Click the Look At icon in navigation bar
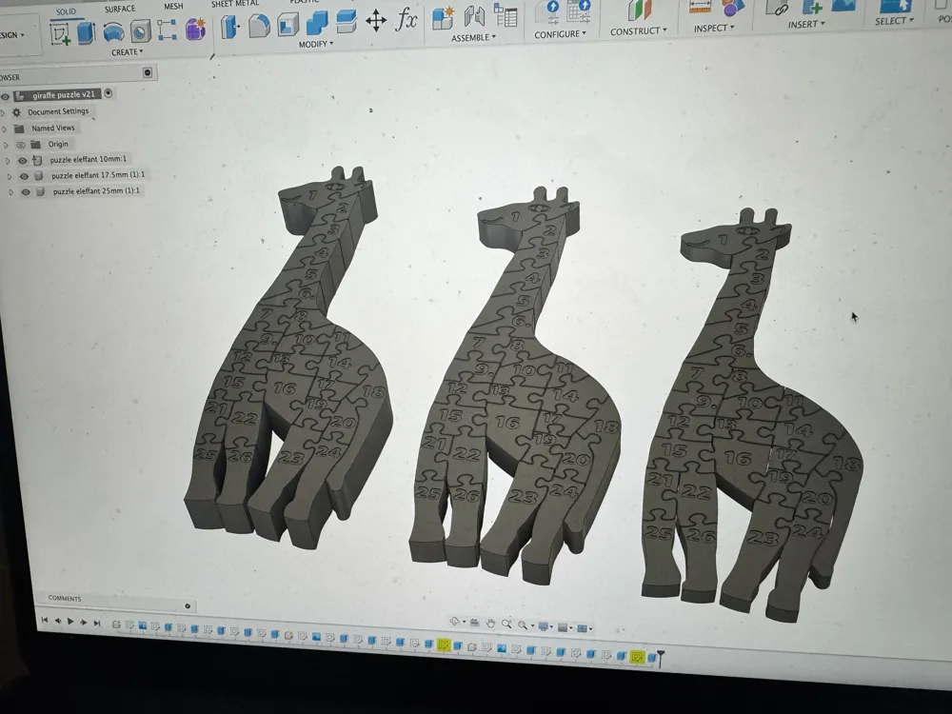 pyautogui.click(x=474, y=623)
